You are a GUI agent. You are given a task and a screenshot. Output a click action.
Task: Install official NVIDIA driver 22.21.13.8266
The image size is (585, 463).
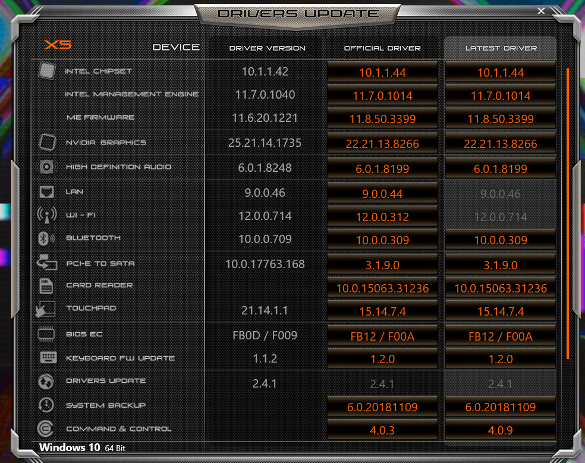click(x=382, y=143)
